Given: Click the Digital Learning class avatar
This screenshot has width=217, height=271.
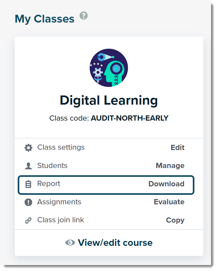Looking at the screenshot, I should pos(109,68).
